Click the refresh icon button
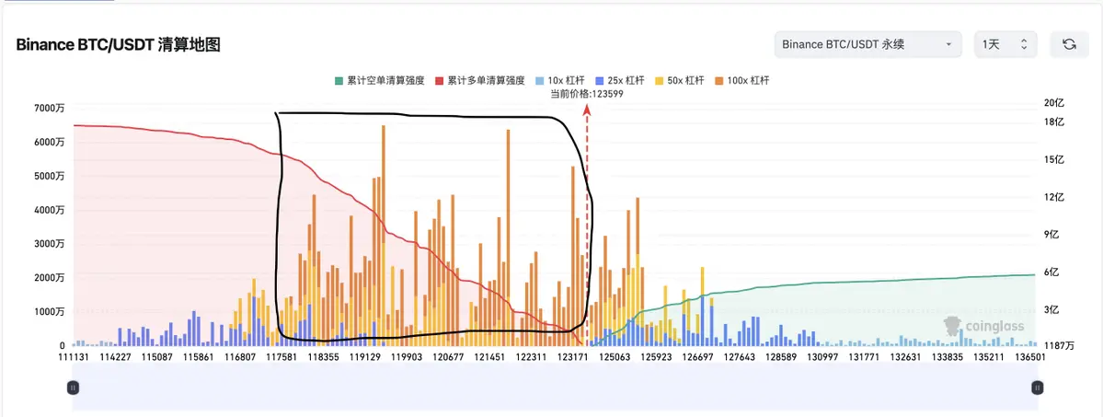1103x417 pixels. click(1069, 44)
